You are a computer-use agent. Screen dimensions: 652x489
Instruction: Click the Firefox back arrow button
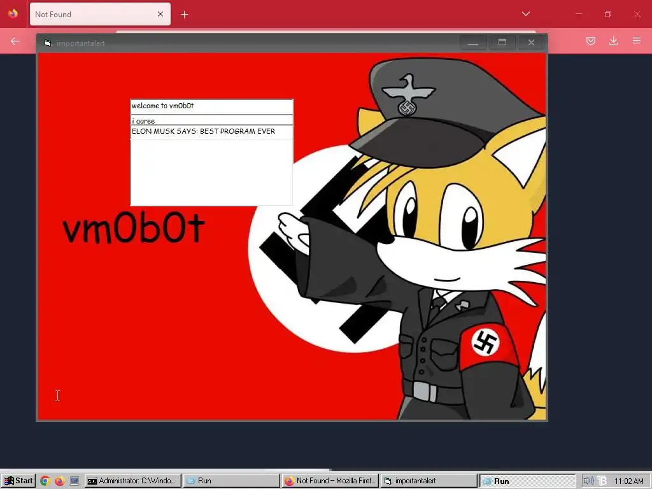tap(15, 41)
